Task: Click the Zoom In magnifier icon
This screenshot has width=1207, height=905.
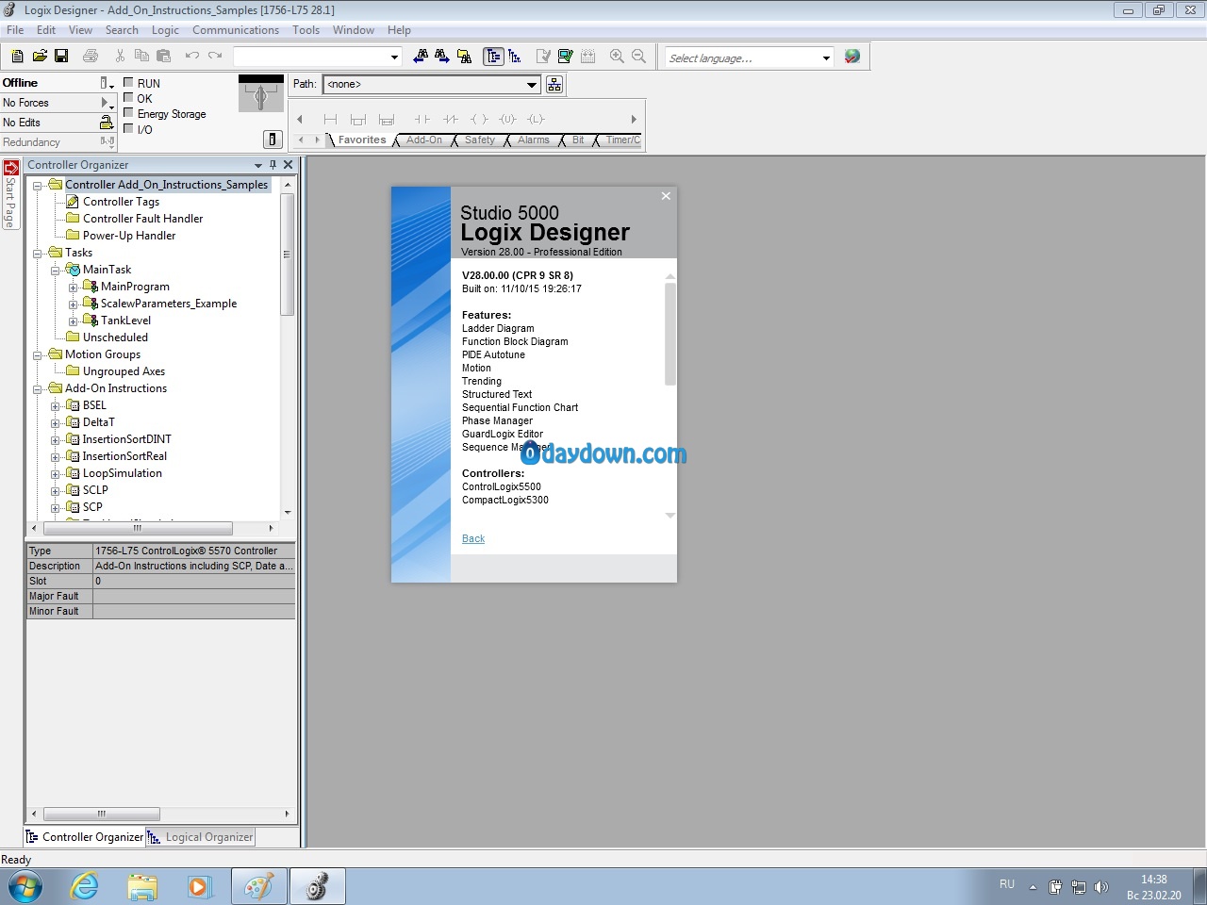Action: pyautogui.click(x=617, y=57)
